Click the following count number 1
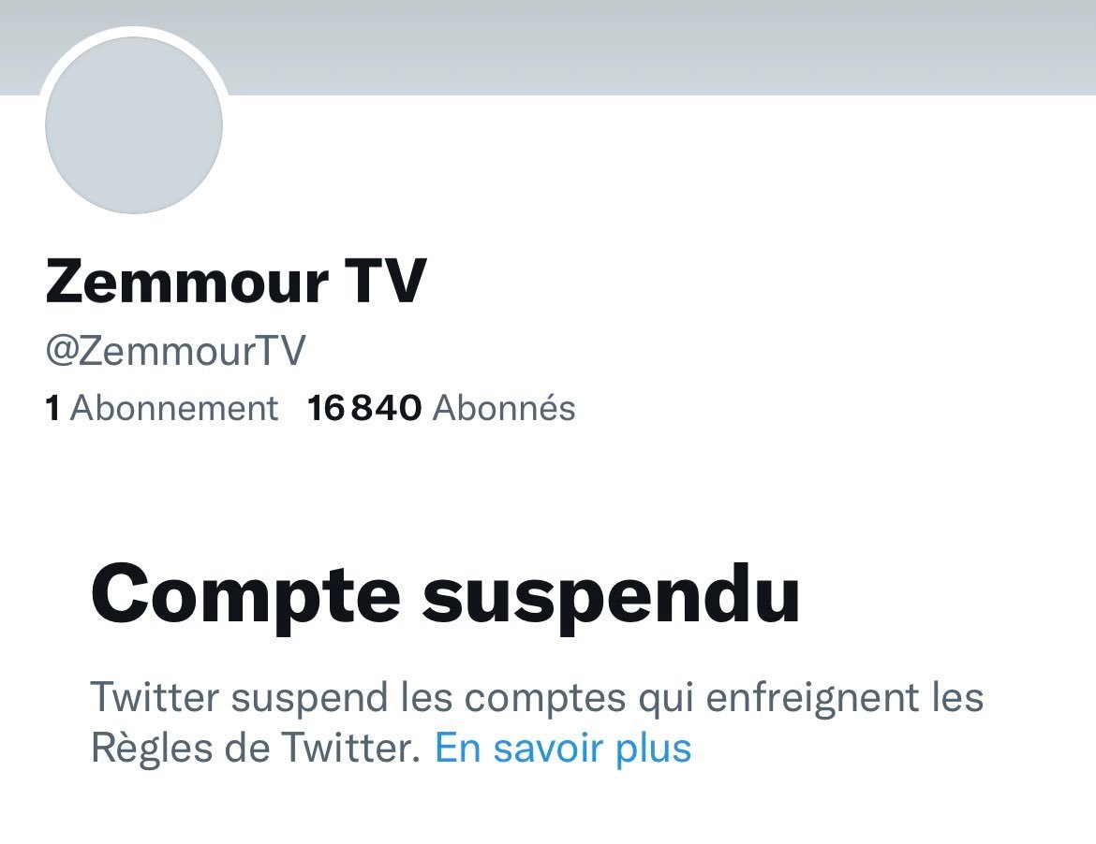The width and height of the screenshot is (1096, 844). click(x=52, y=408)
